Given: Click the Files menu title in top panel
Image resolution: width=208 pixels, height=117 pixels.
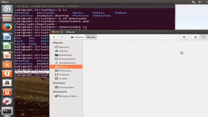Looking at the screenshot, I should [x=5, y=2].
